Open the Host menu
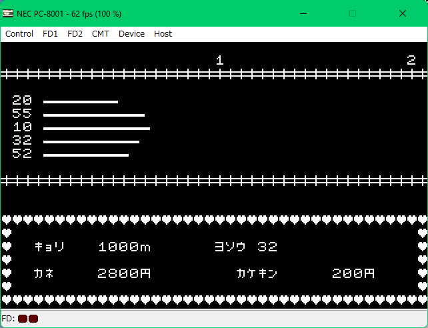 163,34
